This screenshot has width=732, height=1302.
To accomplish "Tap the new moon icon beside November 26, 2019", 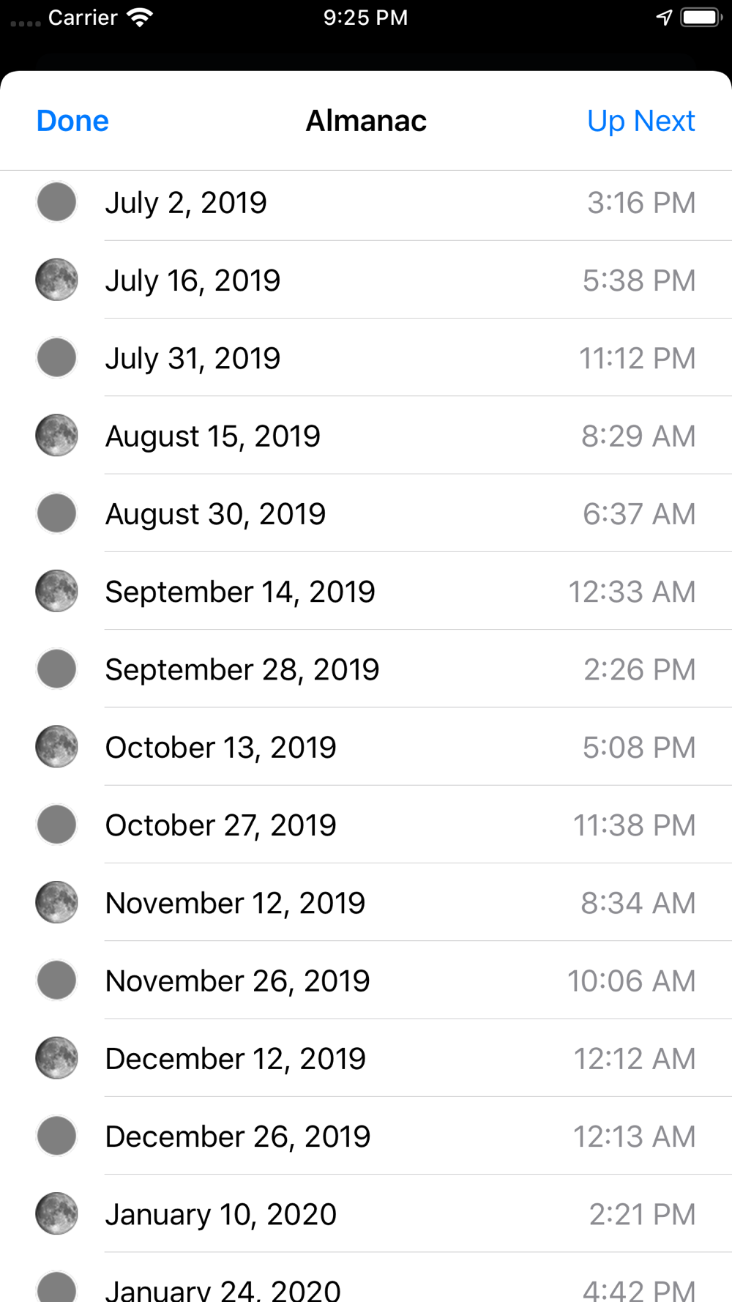I will click(x=56, y=981).
